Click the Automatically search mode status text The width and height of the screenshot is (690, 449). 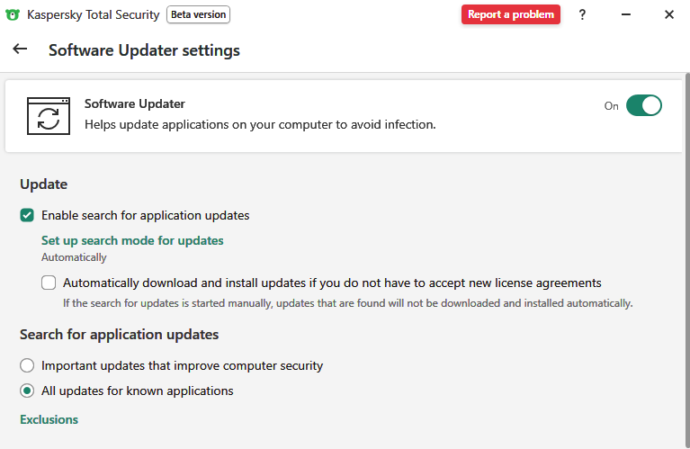tap(74, 257)
